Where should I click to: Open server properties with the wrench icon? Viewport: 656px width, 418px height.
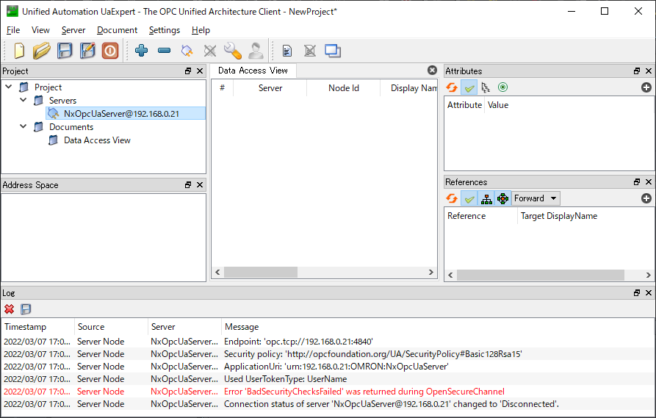[233, 51]
